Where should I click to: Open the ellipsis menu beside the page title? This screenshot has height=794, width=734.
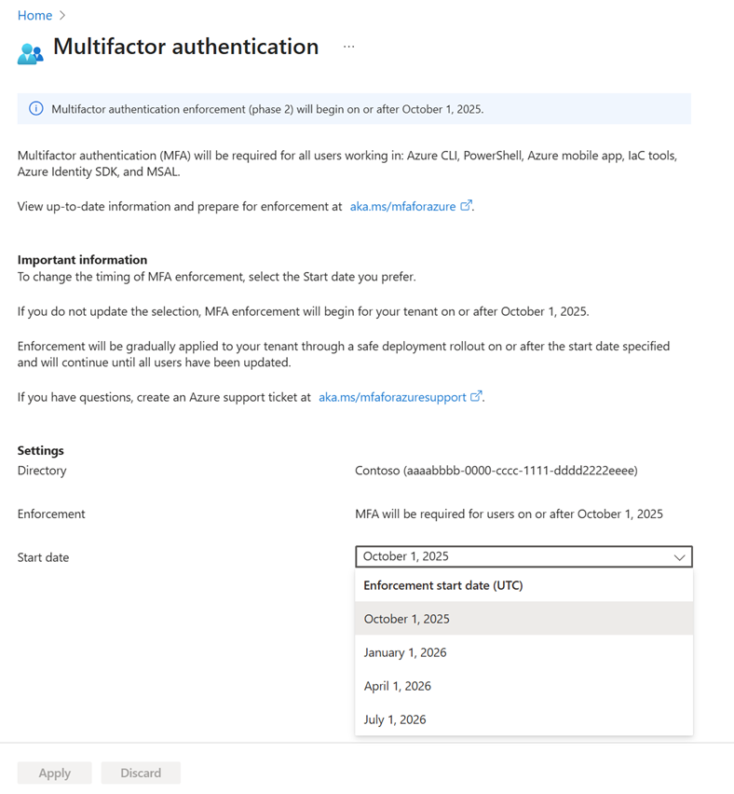pyautogui.click(x=348, y=46)
